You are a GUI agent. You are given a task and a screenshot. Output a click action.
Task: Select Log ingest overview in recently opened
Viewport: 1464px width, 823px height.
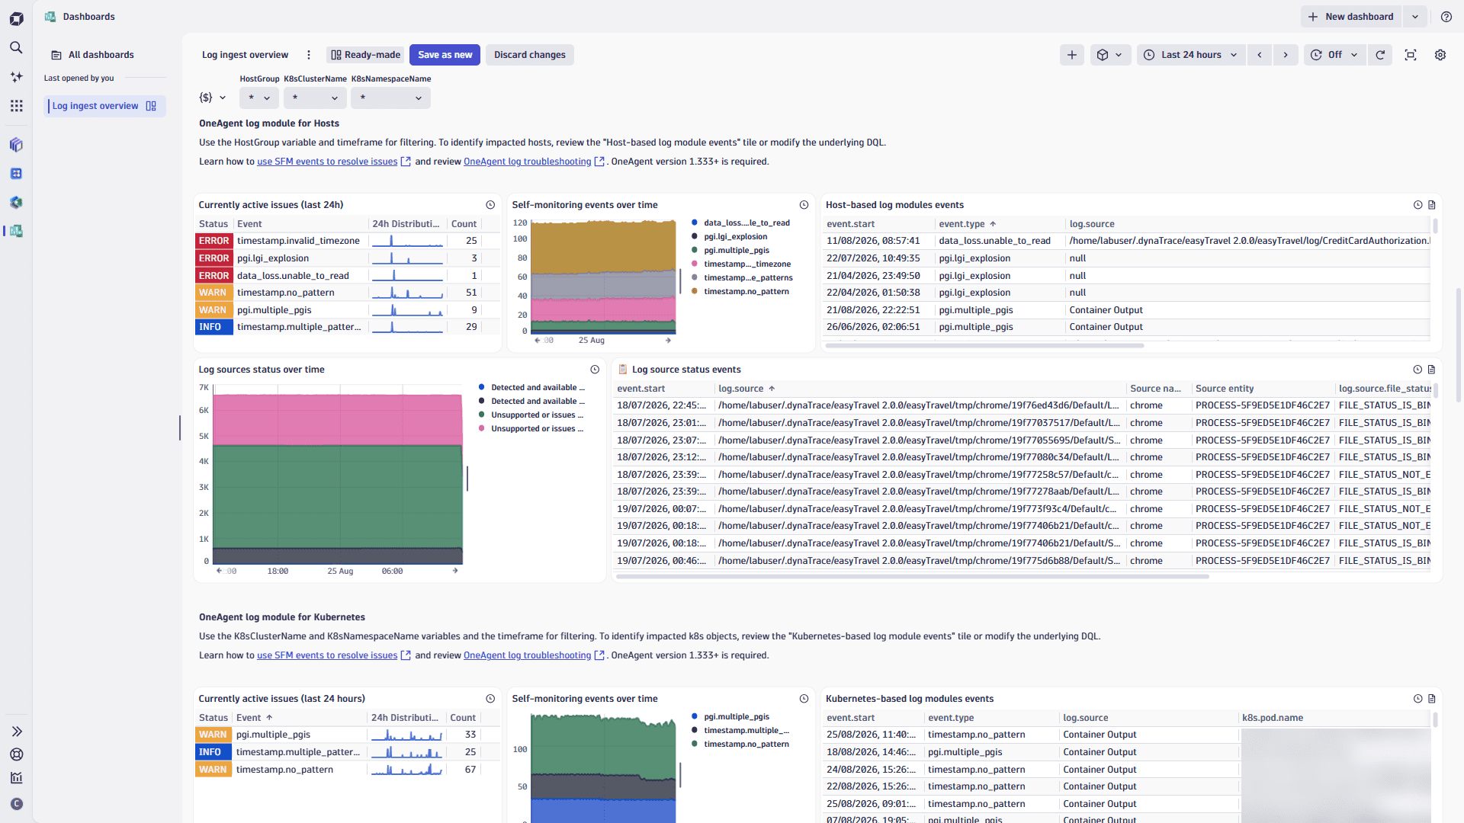click(x=104, y=106)
